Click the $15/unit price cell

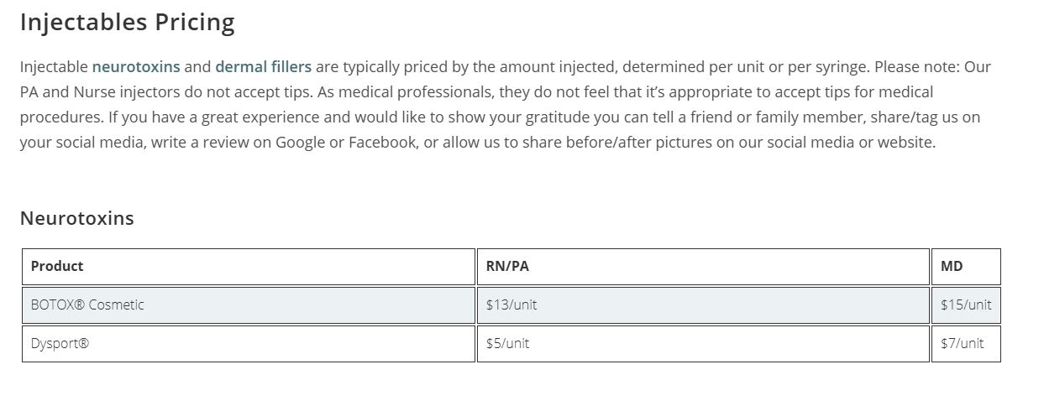966,304
